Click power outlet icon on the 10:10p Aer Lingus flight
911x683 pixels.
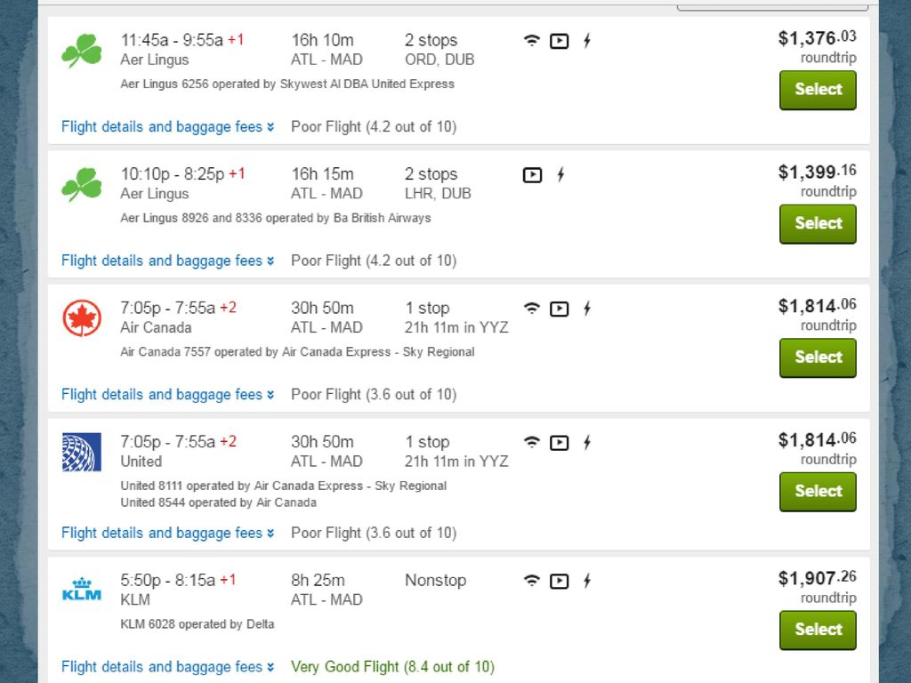point(560,175)
